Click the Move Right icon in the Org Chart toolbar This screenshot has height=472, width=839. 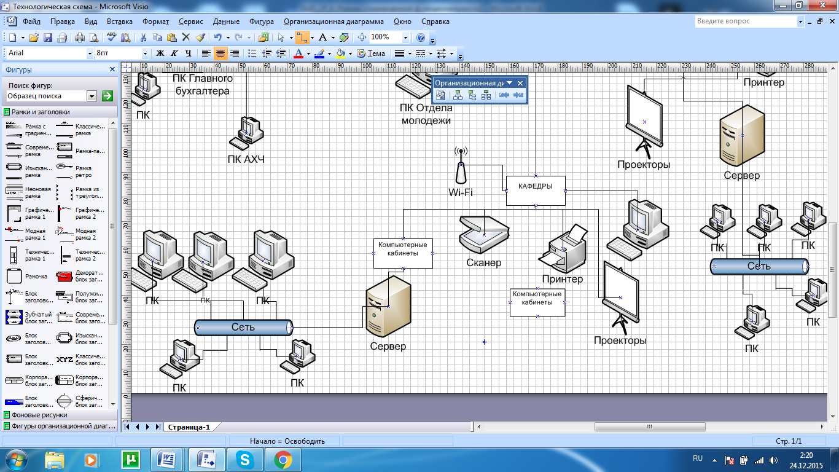[518, 95]
